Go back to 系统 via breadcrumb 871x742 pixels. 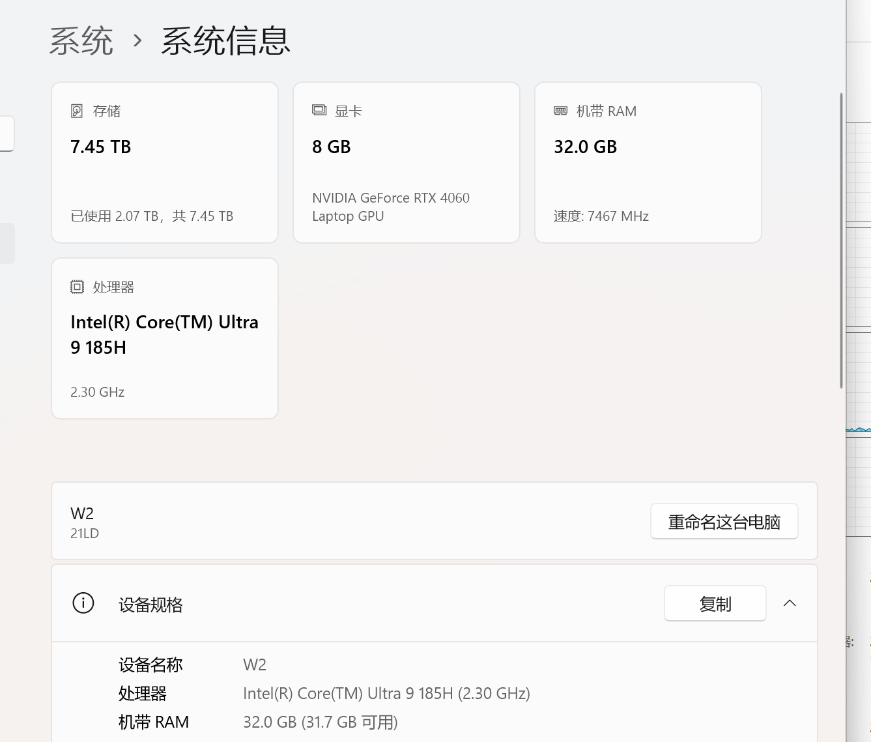pyautogui.click(x=81, y=41)
